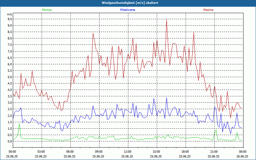
Task: Click the chart title Windgeschwindigkeit [m/s] skaliert
Action: [x=130, y=3]
